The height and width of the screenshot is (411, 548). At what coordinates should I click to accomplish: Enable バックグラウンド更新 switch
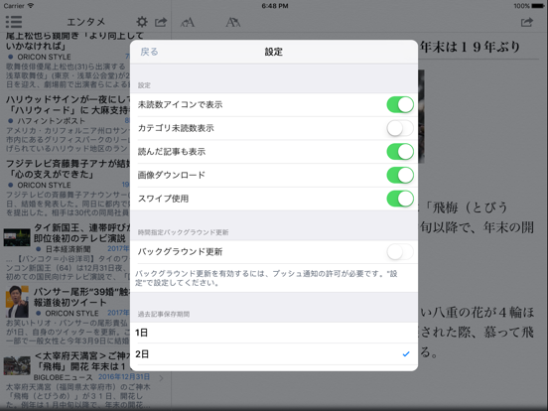(400, 252)
